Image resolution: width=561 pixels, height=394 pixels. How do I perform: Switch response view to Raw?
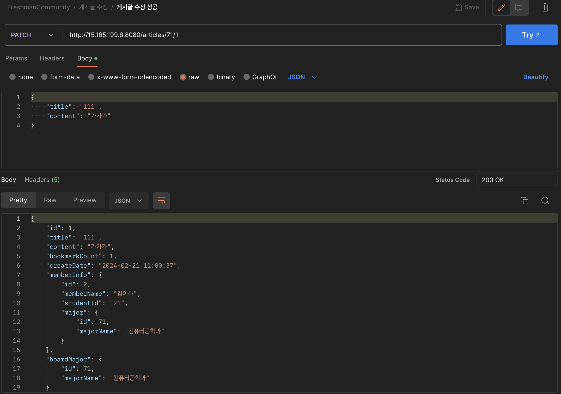coord(50,200)
